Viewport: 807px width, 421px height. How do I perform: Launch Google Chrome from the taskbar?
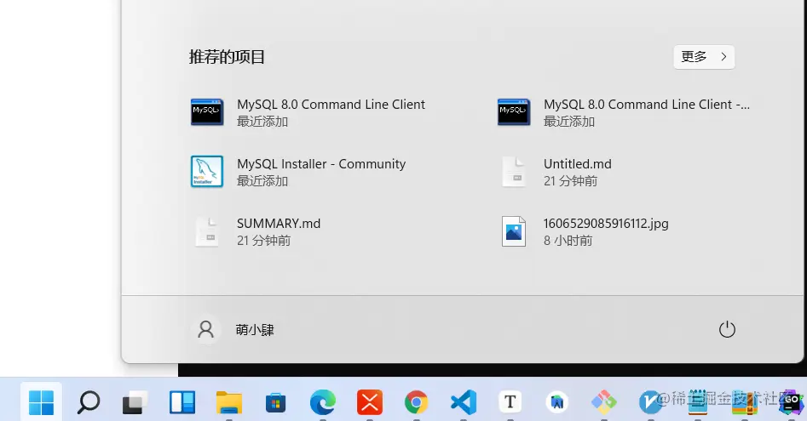click(x=417, y=402)
